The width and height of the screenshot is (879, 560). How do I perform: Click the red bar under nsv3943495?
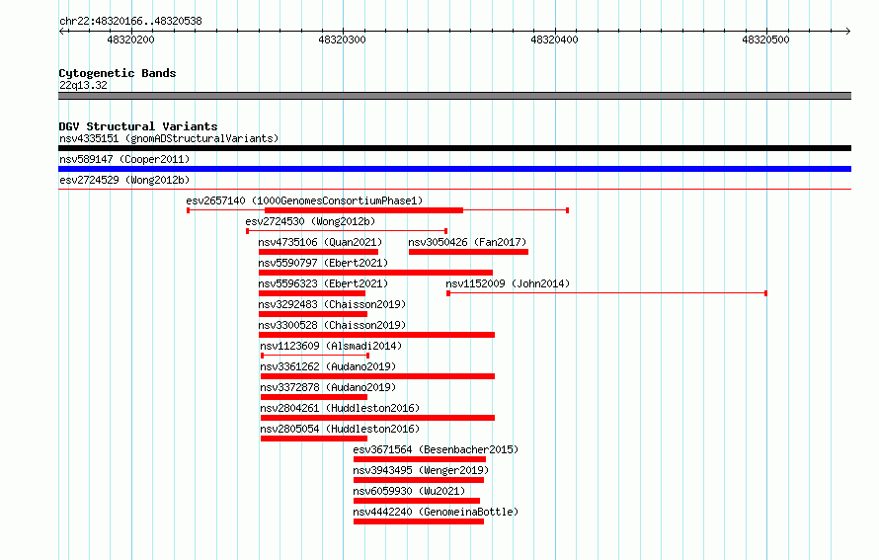coord(419,480)
